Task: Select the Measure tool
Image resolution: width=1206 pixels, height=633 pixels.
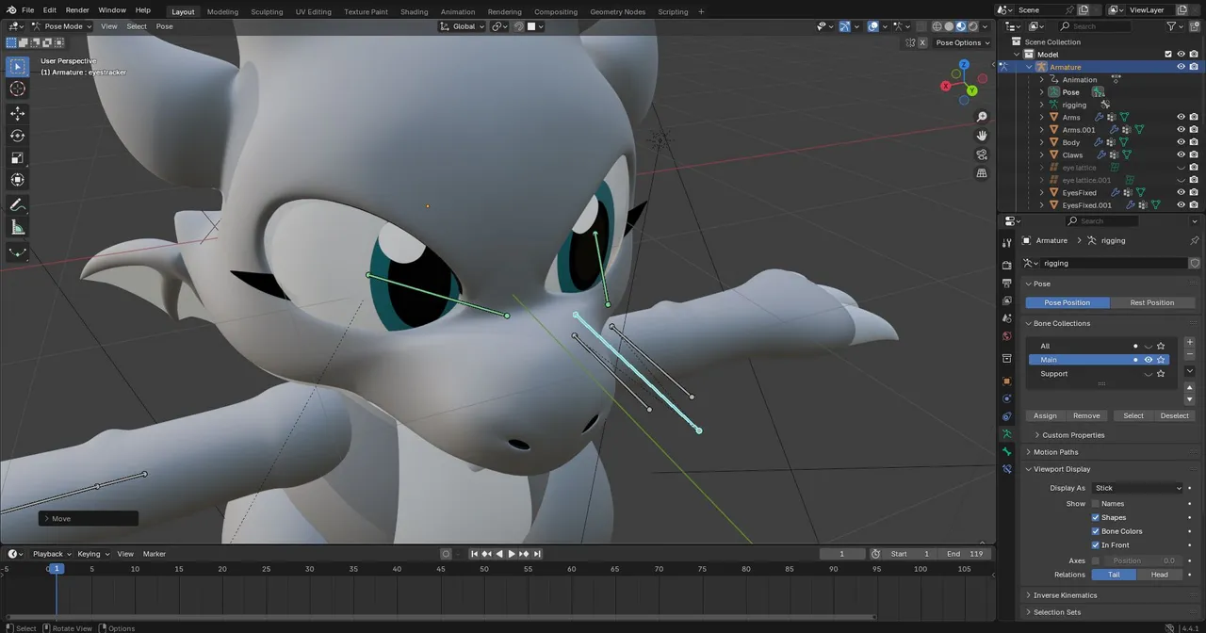Action: 17,227
